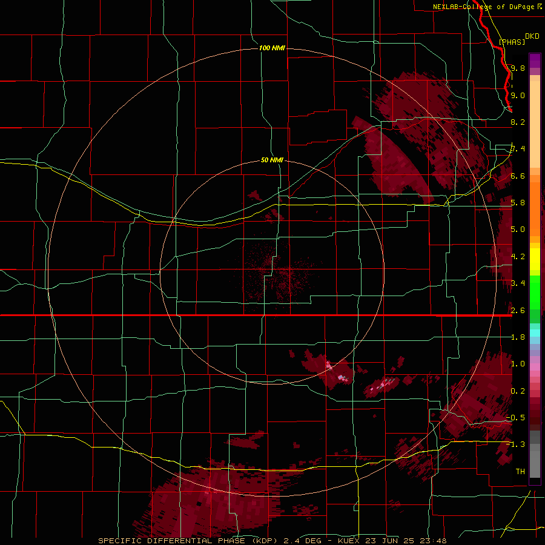
Task: Click the -1.3 scale value
Action: coord(515,444)
